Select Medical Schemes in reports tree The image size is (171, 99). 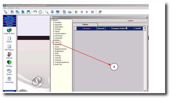pyautogui.click(x=61, y=49)
